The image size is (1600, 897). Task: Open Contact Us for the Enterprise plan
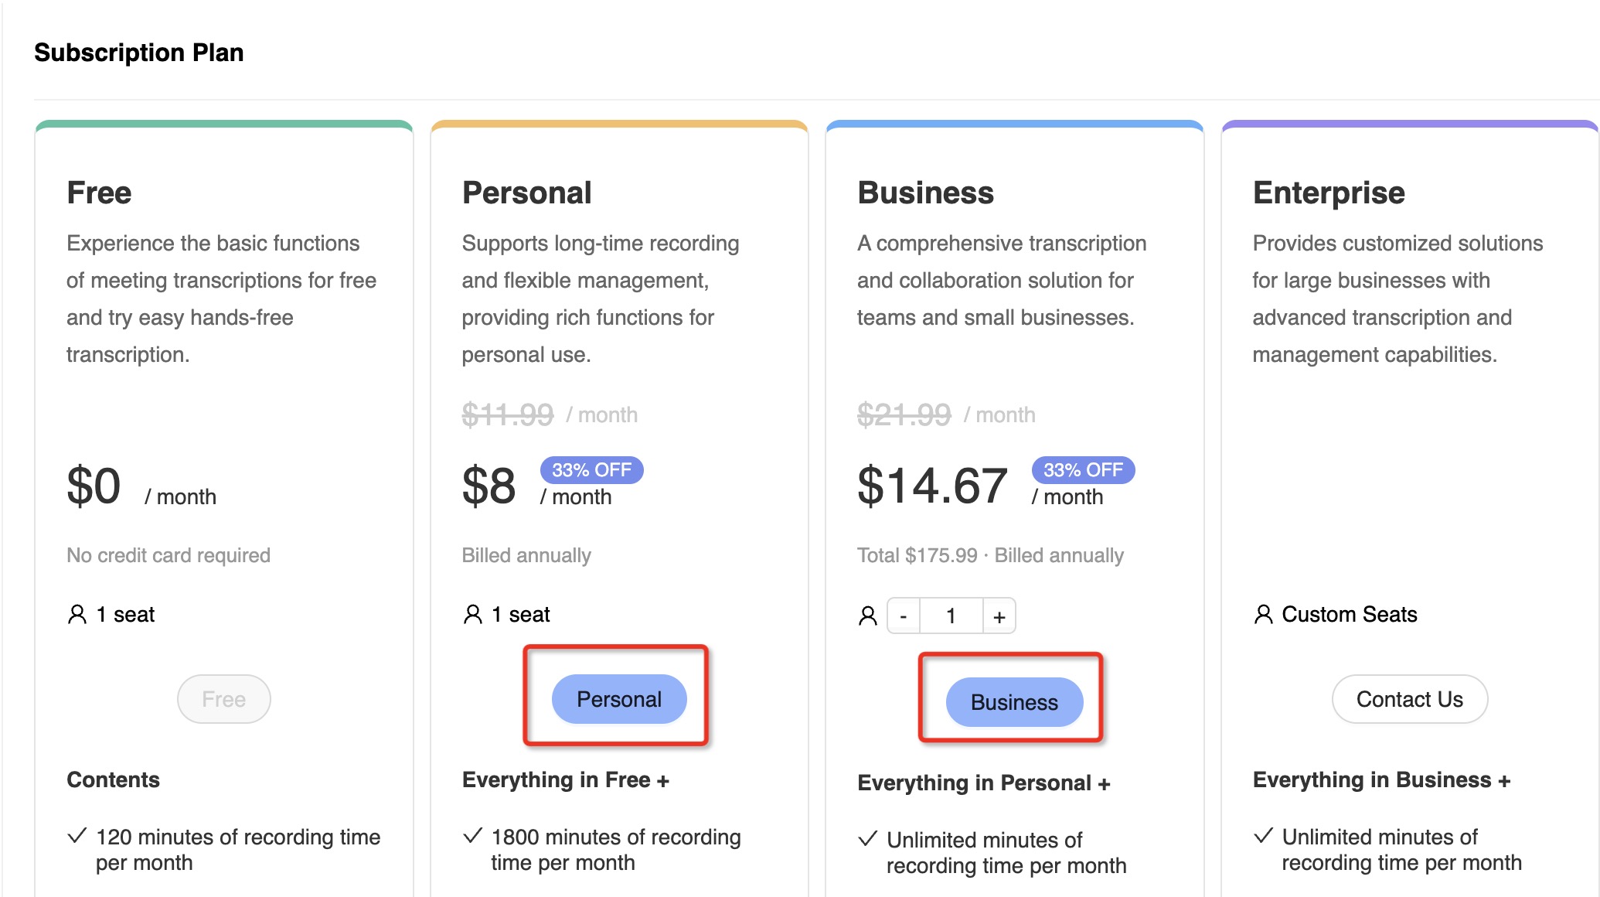pos(1410,699)
